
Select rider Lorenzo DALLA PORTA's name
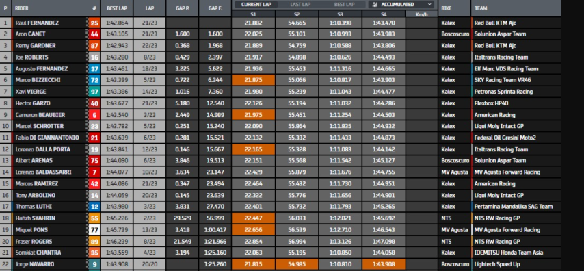[42, 149]
